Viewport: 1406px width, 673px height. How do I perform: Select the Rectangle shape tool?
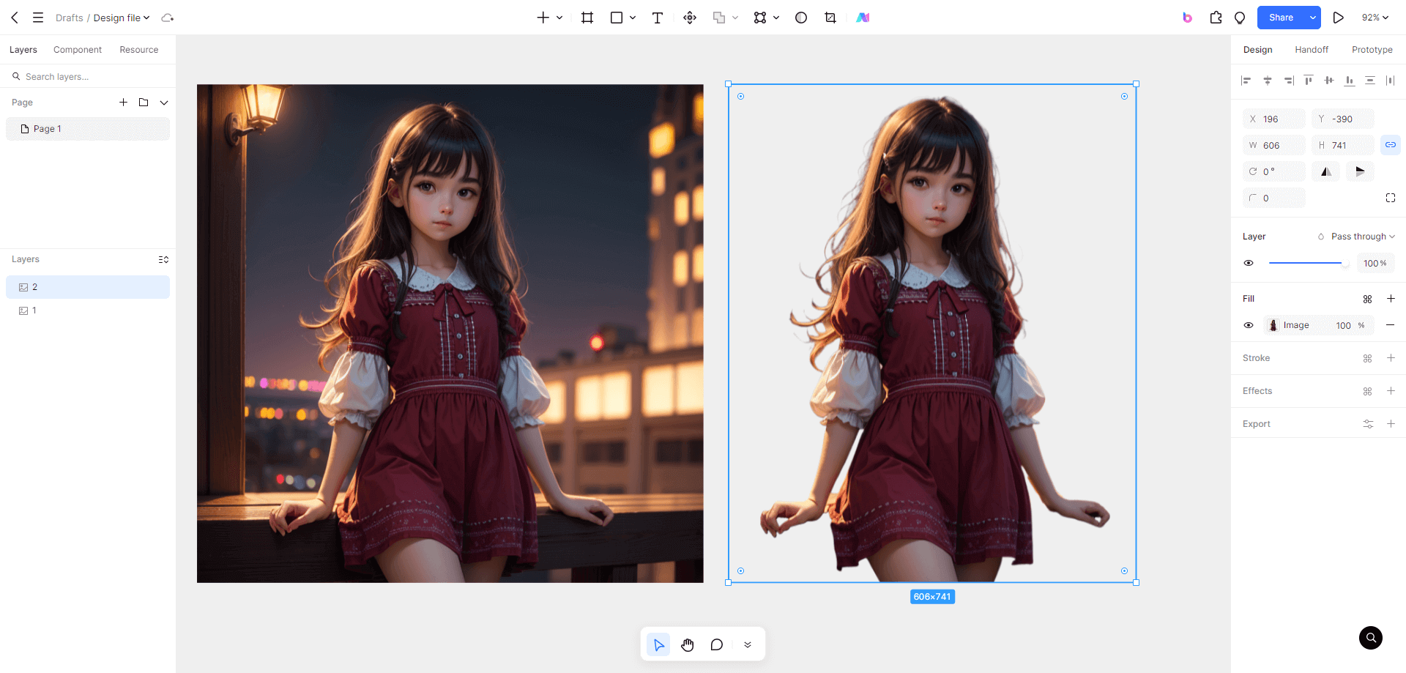pos(617,18)
